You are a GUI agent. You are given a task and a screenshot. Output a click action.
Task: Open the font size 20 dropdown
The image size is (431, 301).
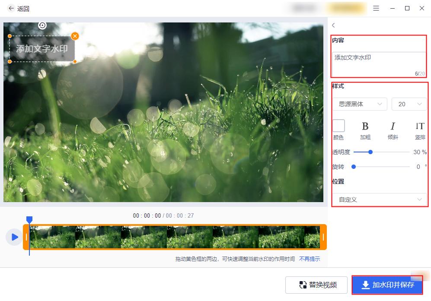[409, 104]
